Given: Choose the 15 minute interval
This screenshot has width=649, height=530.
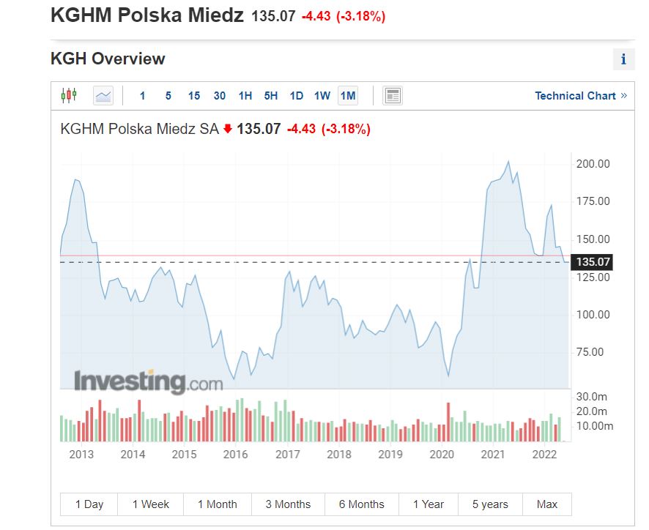Looking at the screenshot, I should point(193,96).
